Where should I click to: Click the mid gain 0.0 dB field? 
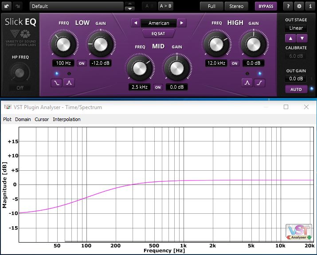(177, 87)
